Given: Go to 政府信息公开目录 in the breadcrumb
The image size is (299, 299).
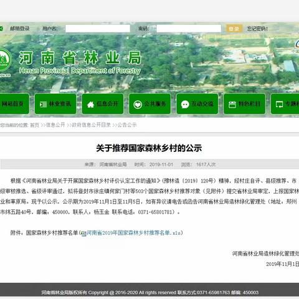Looking at the screenshot, I should (x=92, y=125).
